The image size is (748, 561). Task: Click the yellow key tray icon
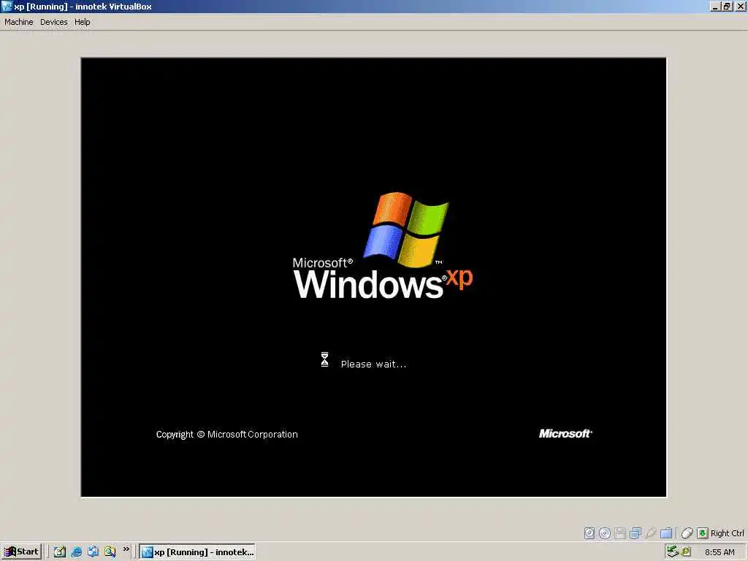click(x=686, y=552)
